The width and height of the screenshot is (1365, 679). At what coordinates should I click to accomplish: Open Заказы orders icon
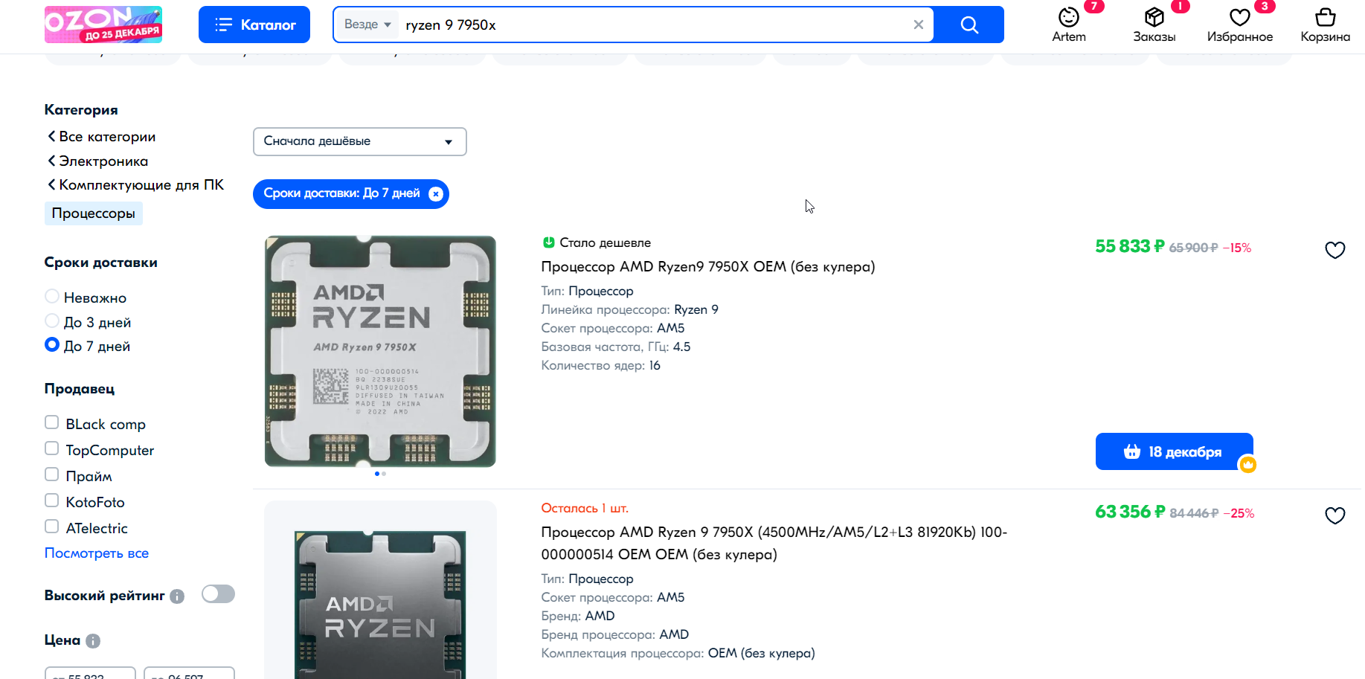tap(1154, 25)
